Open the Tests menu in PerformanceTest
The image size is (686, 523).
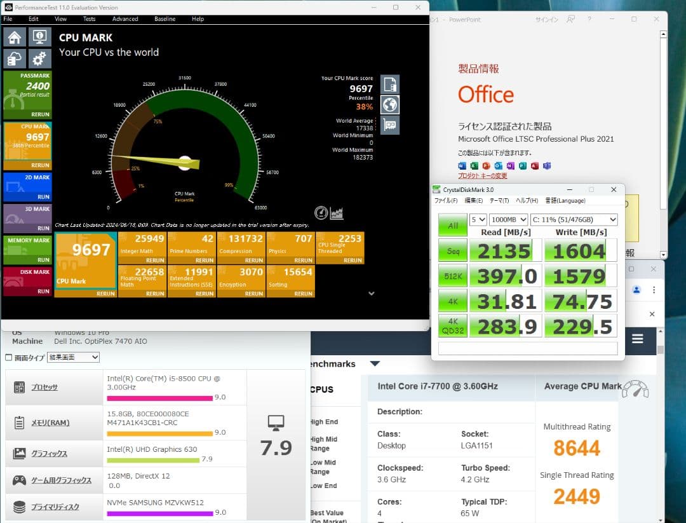coord(89,19)
